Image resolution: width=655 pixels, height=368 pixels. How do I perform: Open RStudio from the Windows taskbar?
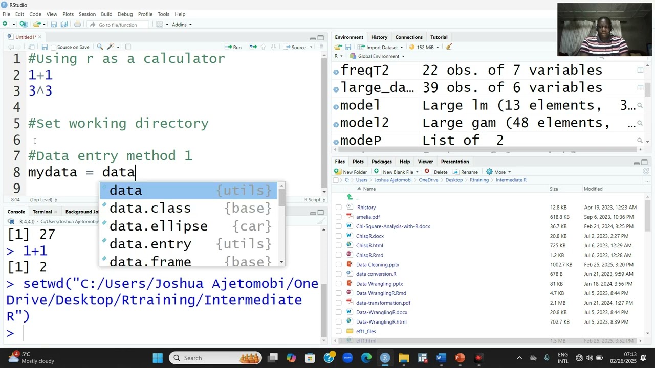click(x=385, y=358)
